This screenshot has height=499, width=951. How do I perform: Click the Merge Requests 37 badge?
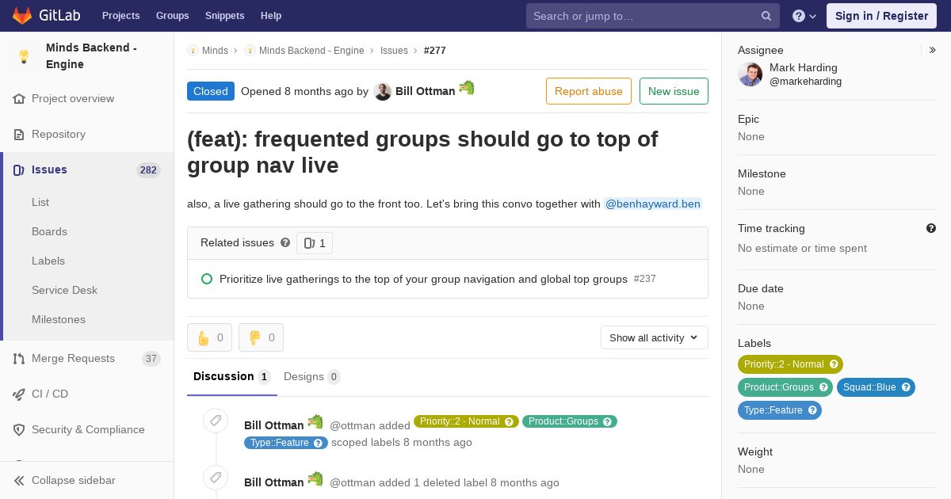(151, 359)
